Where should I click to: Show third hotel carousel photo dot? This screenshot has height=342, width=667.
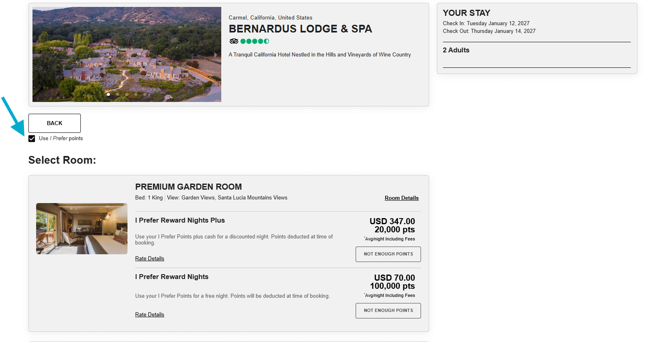click(x=127, y=94)
